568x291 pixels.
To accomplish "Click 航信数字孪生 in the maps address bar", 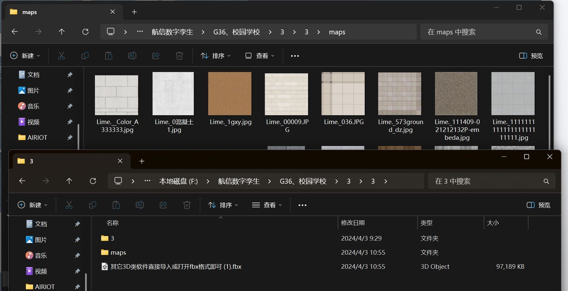I will [x=173, y=32].
